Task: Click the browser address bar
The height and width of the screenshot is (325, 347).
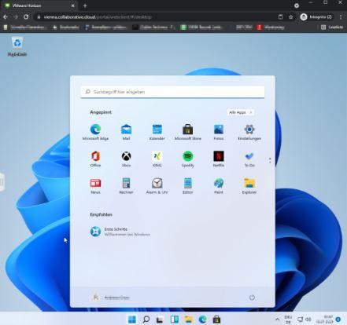Action: (x=157, y=17)
